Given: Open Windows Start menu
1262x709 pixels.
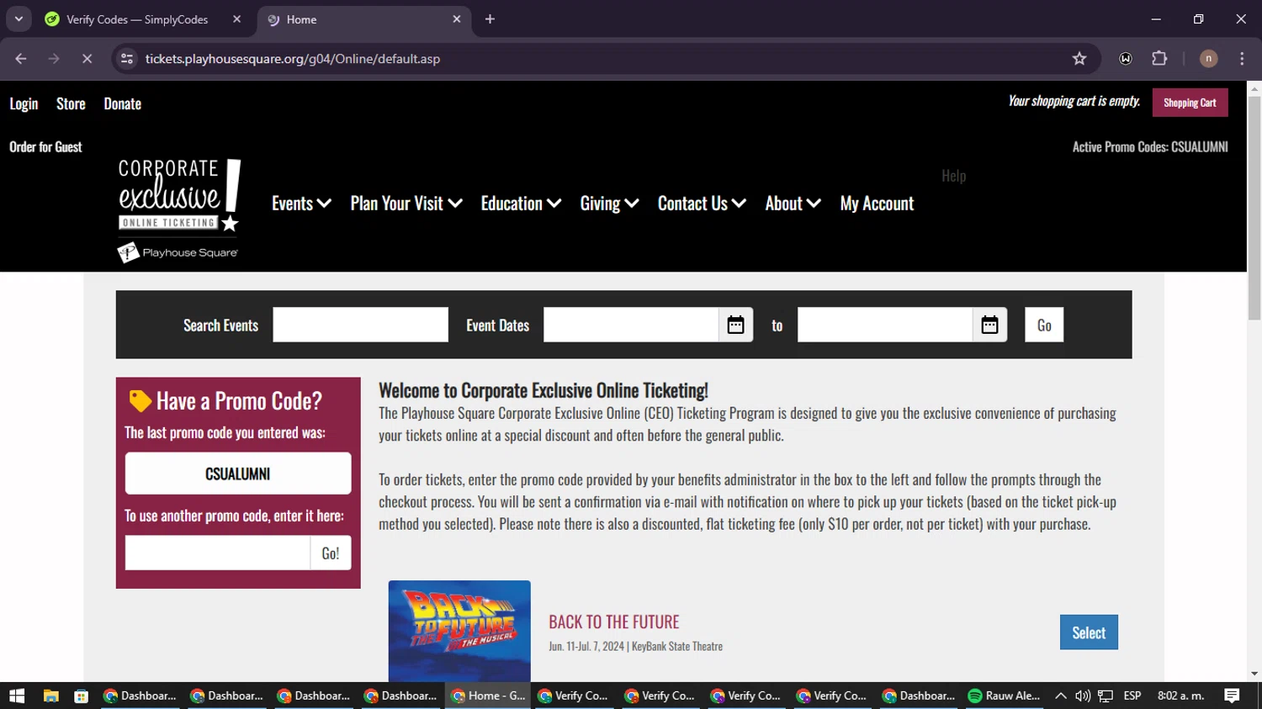Looking at the screenshot, I should pyautogui.click(x=17, y=696).
